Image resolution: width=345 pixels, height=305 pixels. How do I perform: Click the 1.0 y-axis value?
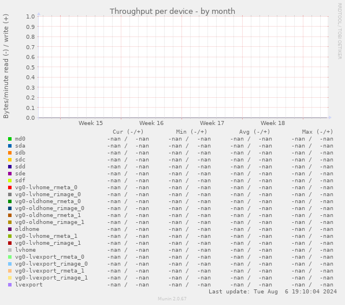tap(31, 17)
